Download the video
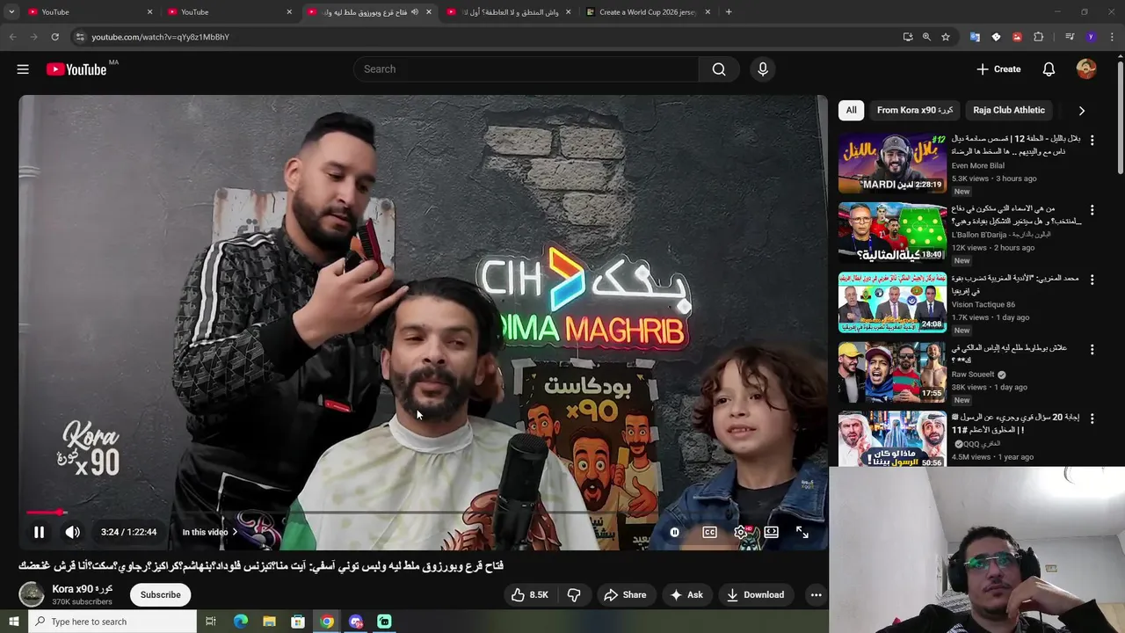The image size is (1125, 633). click(755, 595)
